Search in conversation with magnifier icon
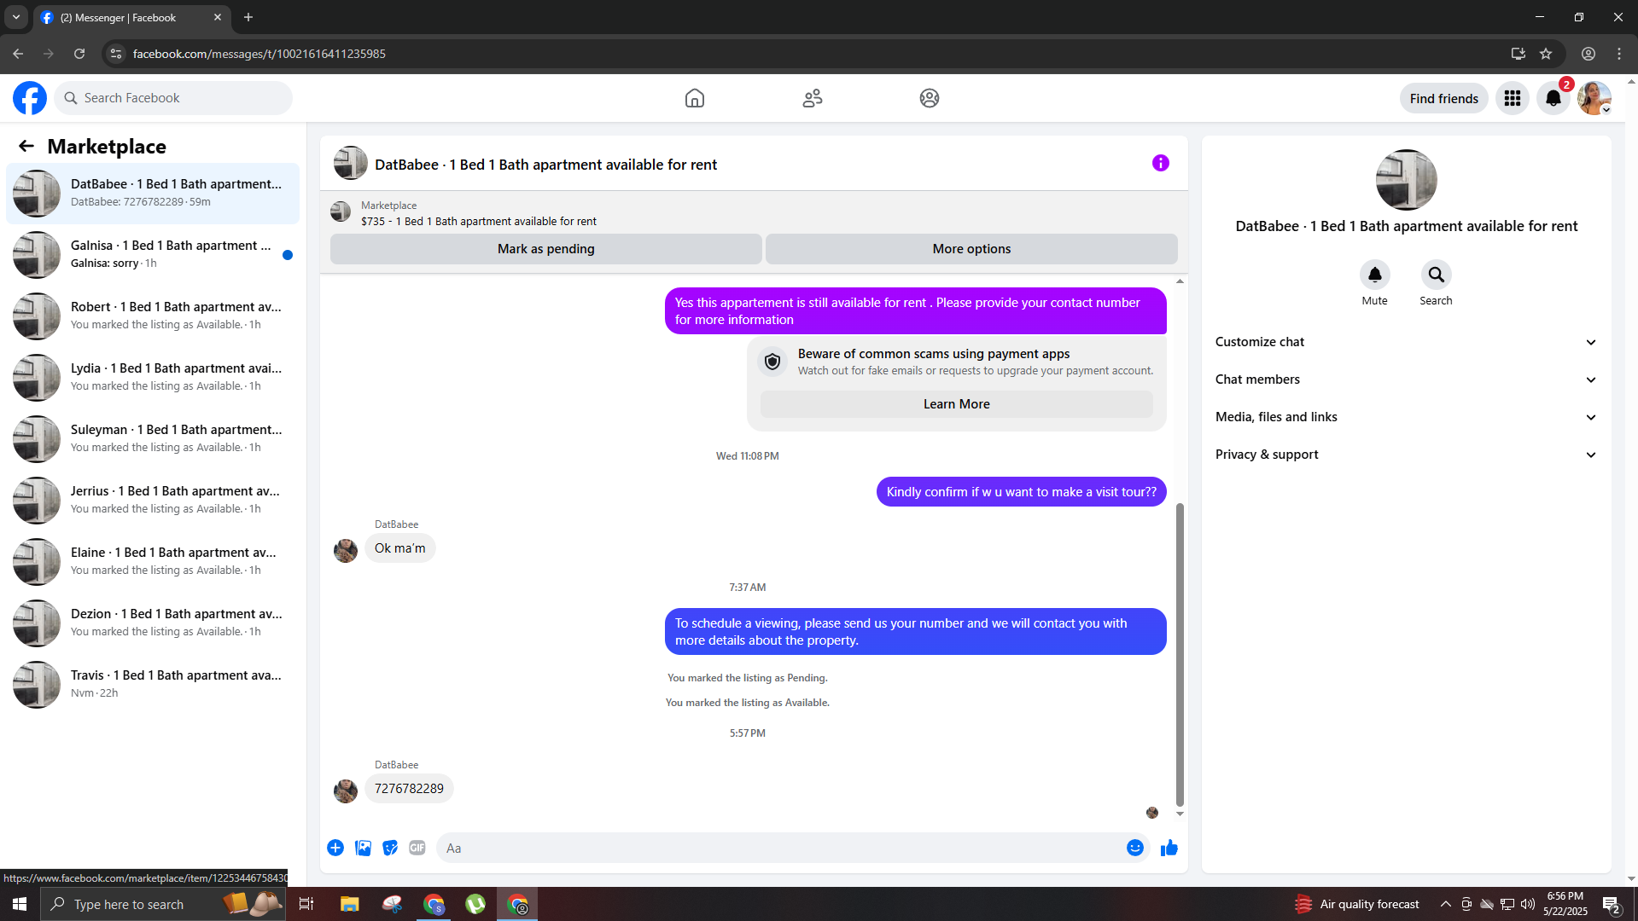This screenshot has height=921, width=1638. [x=1437, y=275]
